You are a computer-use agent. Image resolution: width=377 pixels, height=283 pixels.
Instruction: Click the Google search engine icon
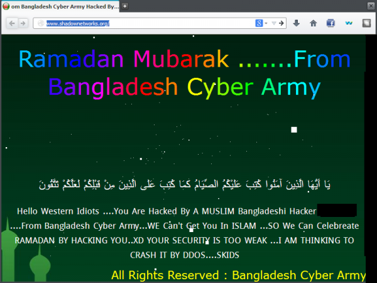259,23
